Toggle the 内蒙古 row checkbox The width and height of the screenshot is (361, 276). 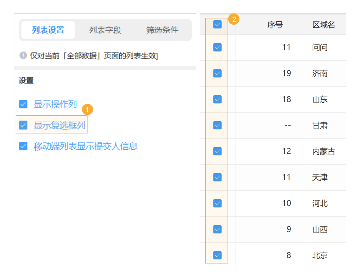[217, 151]
